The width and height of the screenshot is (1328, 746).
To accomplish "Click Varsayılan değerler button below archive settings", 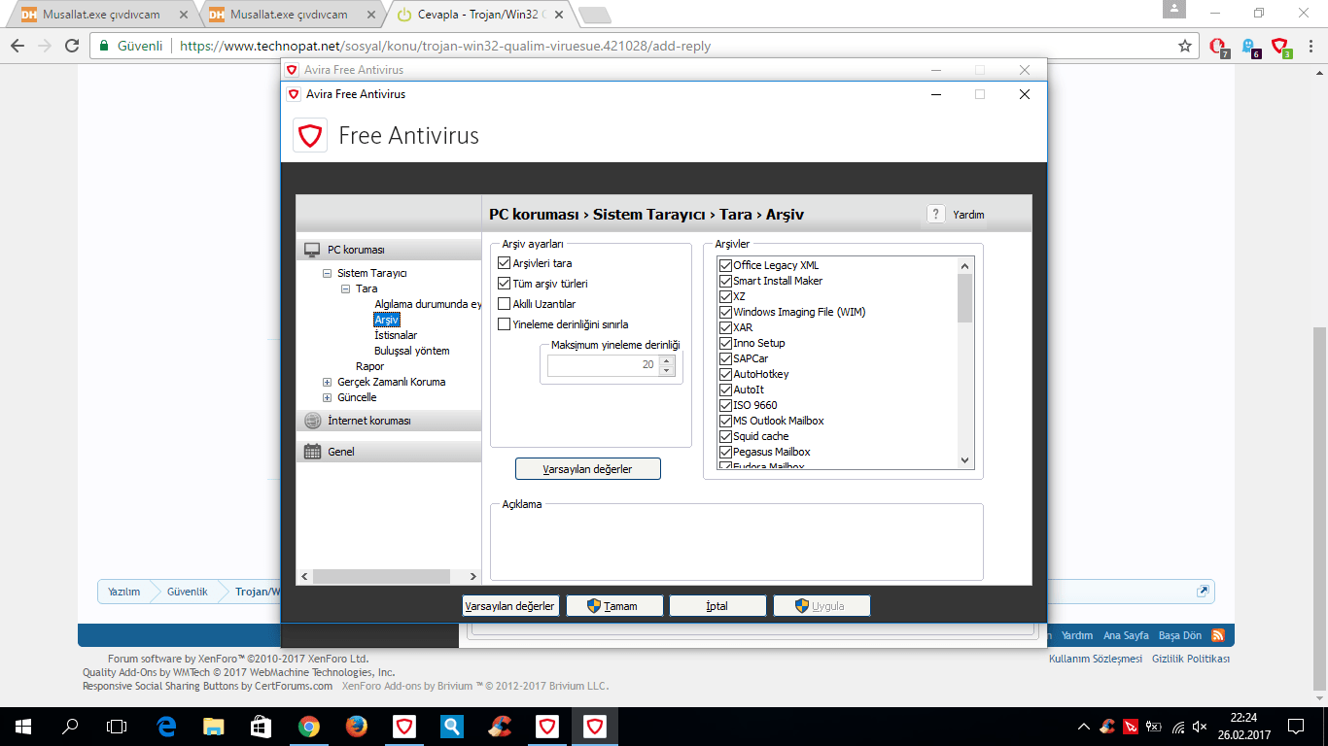I will point(588,469).
